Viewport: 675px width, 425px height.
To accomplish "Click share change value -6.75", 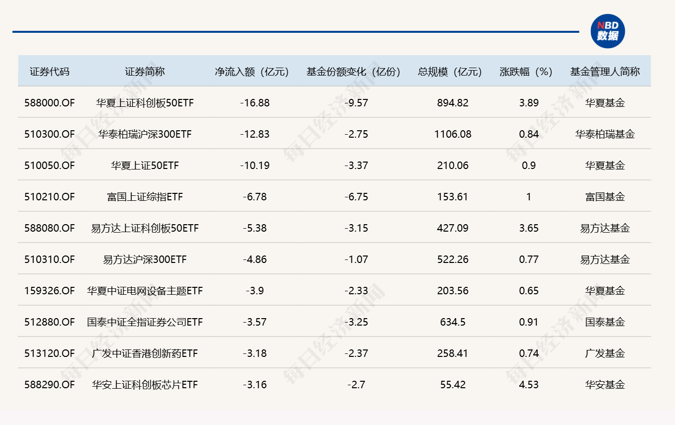I will click(356, 197).
